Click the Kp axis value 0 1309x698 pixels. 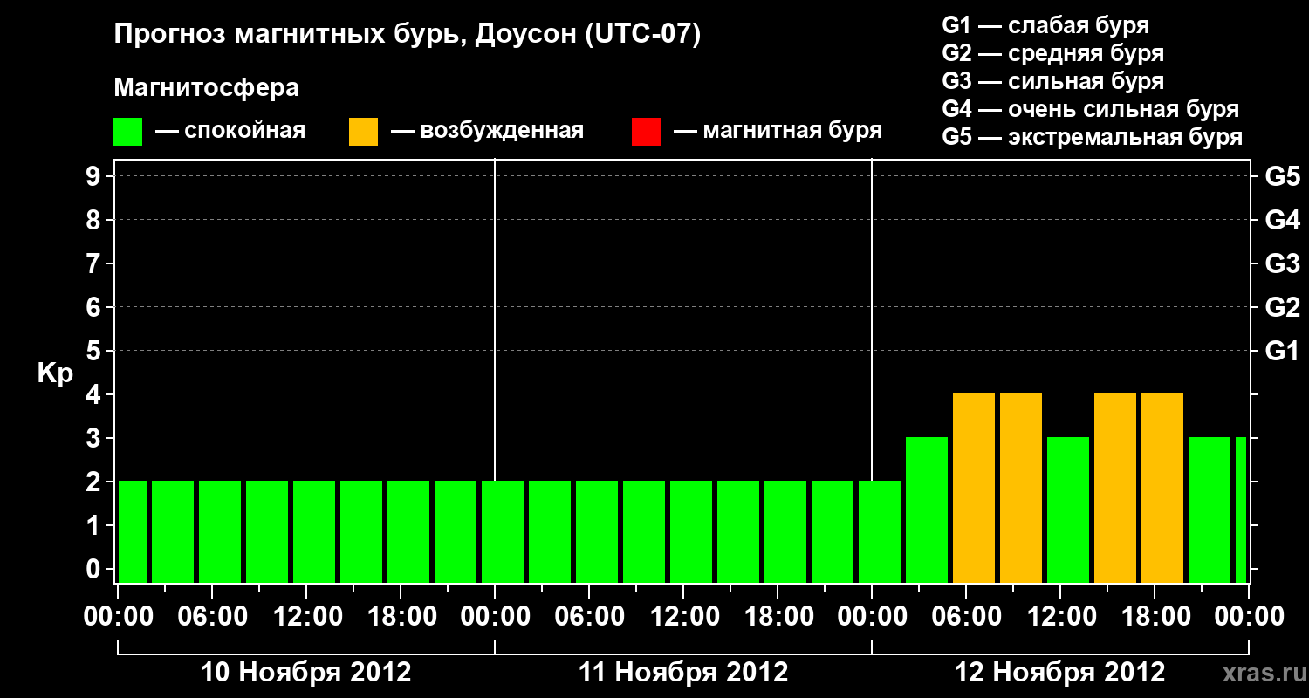pyautogui.click(x=94, y=570)
